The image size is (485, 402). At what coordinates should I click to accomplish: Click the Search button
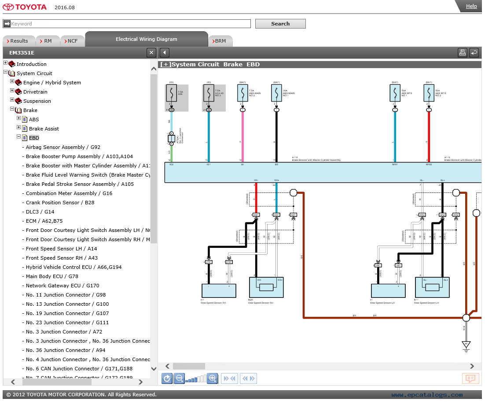280,24
